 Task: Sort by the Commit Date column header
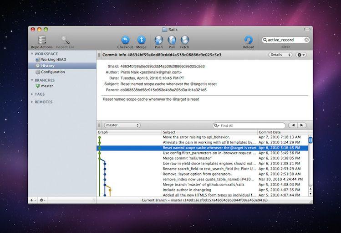283,132
